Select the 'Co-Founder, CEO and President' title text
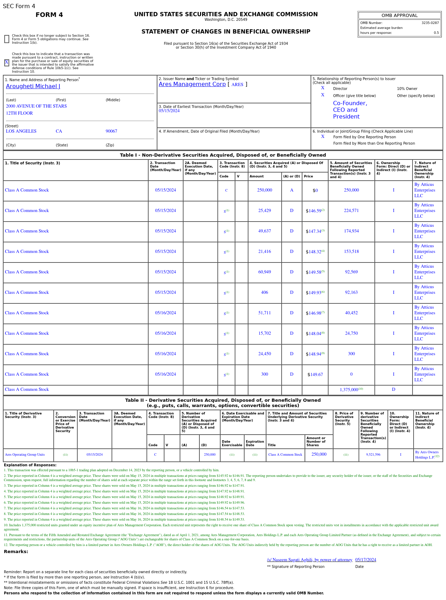 pyautogui.click(x=350, y=110)
